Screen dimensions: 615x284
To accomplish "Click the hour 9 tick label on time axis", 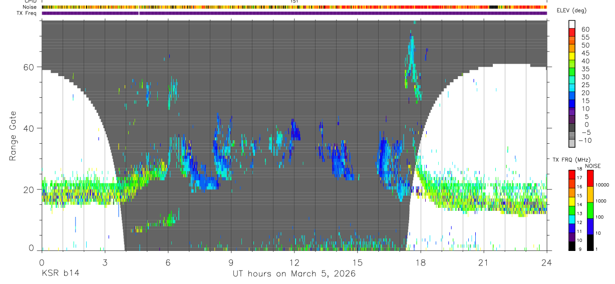I will click(231, 262).
